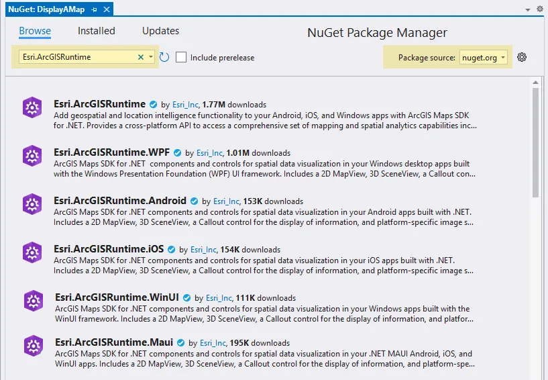
Task: Click verified badge next to Esri.ArcGISRuntime.Maui
Action: coord(180,342)
